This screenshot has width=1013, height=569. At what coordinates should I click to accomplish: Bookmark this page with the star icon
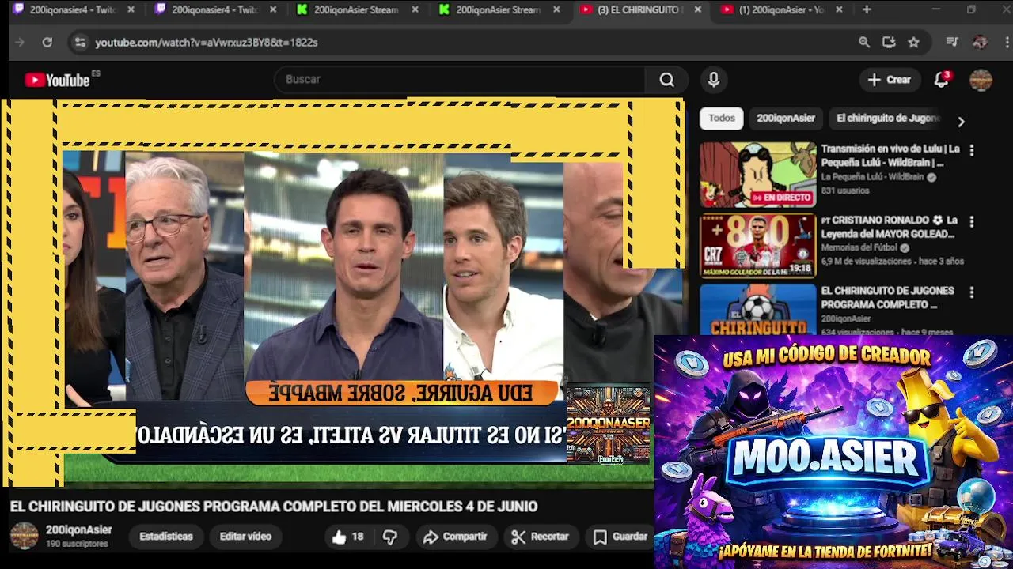(x=914, y=42)
